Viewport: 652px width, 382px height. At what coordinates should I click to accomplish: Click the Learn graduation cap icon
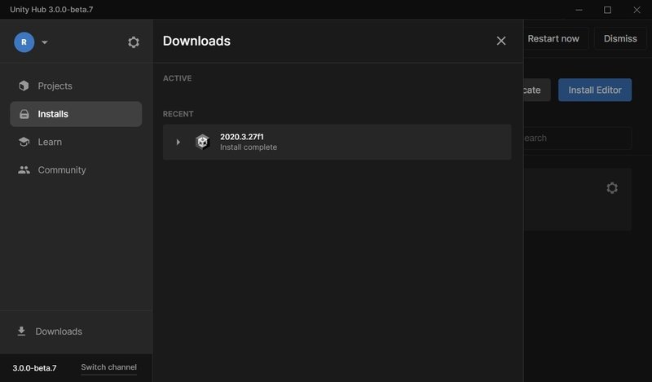24,142
